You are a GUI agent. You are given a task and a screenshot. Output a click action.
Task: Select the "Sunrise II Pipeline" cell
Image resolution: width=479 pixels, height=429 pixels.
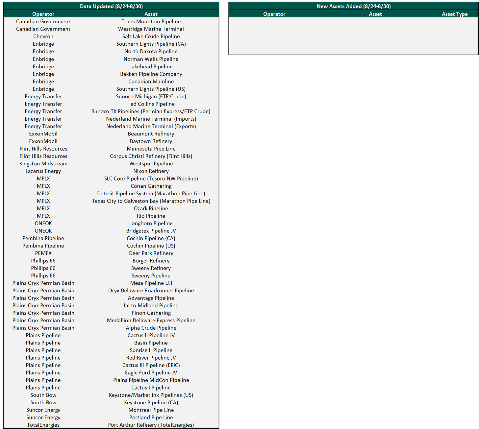coord(151,350)
